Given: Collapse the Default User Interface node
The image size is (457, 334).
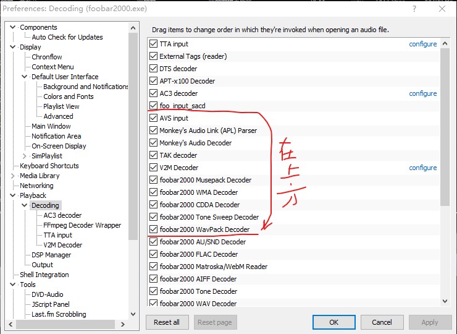Looking at the screenshot, I should pyautogui.click(x=25, y=77).
